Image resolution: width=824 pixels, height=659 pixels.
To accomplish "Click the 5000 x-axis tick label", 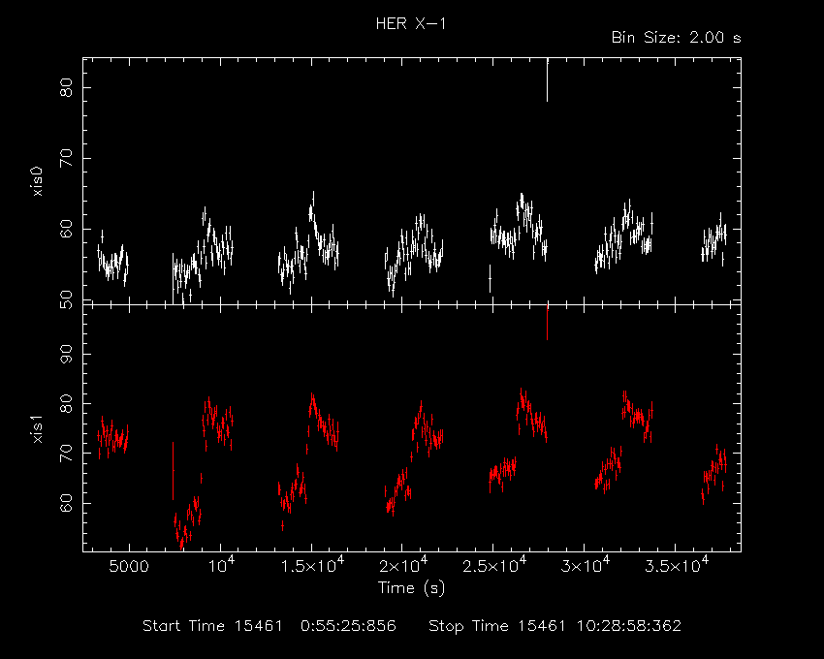I will point(129,567).
